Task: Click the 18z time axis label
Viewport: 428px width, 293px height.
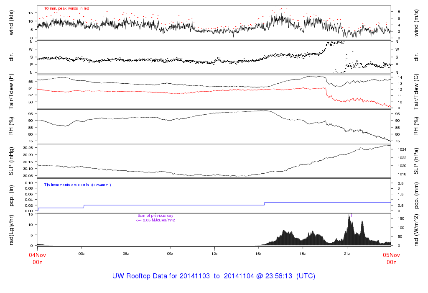Action: click(x=303, y=254)
